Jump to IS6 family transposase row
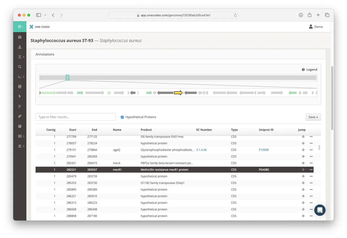The image size is (347, 238). pyautogui.click(x=303, y=137)
